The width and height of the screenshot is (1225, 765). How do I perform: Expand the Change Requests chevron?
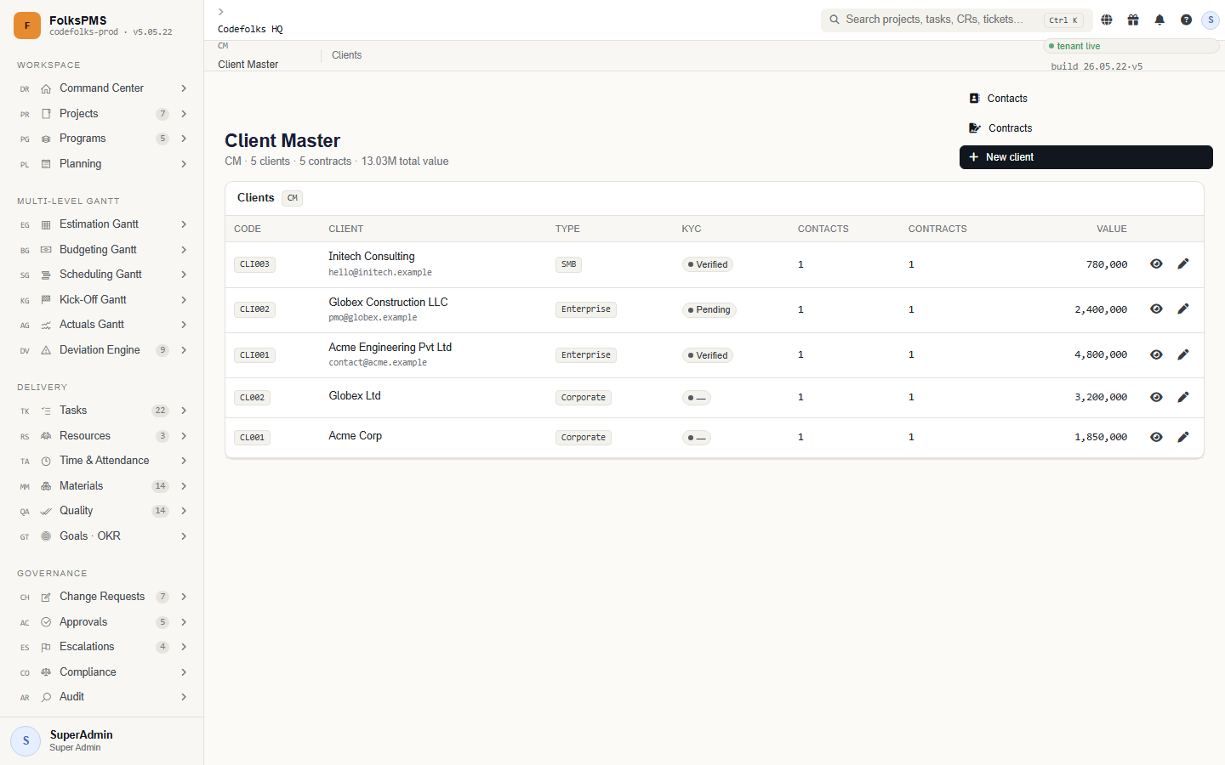184,597
